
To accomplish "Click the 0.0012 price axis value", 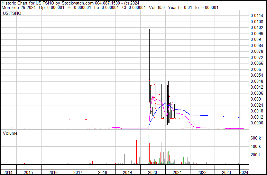I will click(x=257, y=117).
